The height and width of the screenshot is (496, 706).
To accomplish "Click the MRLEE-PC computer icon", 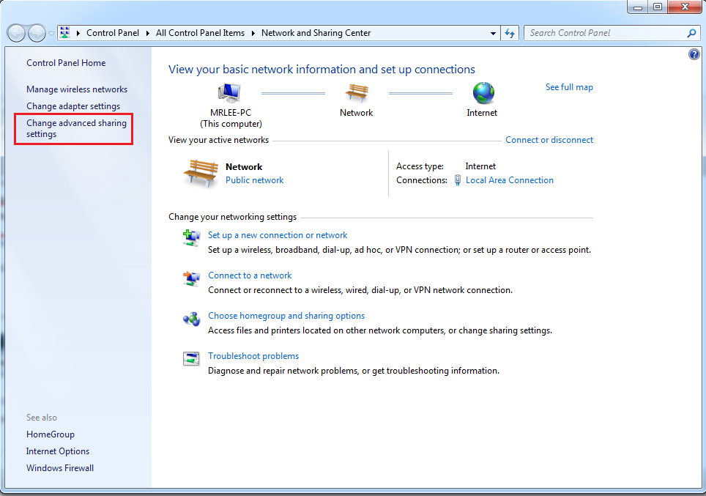I will pyautogui.click(x=229, y=92).
